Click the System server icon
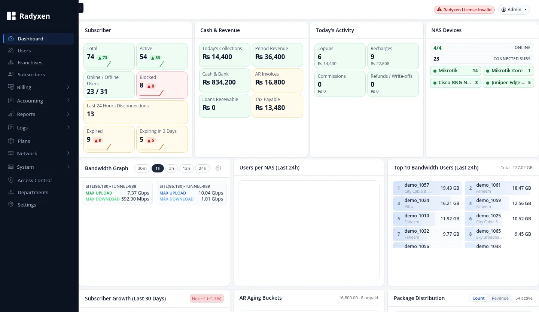539x312 pixels. (x=10, y=167)
